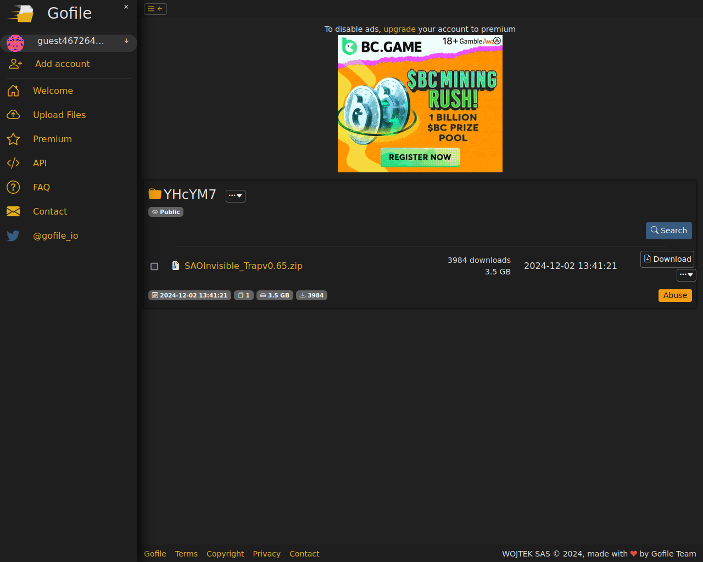Image resolution: width=703 pixels, height=562 pixels.
Task: Click the guest account avatar
Action: pos(15,43)
